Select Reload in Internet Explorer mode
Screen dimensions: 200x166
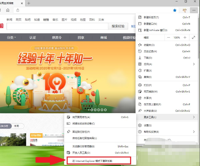coord(99,161)
